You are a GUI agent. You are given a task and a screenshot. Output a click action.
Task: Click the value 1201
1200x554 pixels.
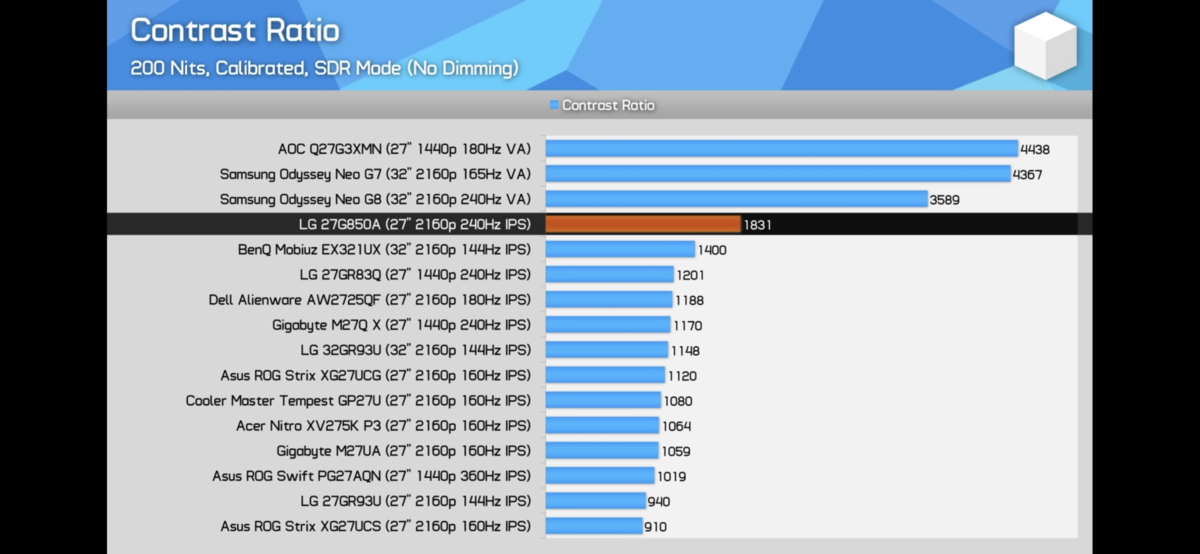(x=690, y=275)
